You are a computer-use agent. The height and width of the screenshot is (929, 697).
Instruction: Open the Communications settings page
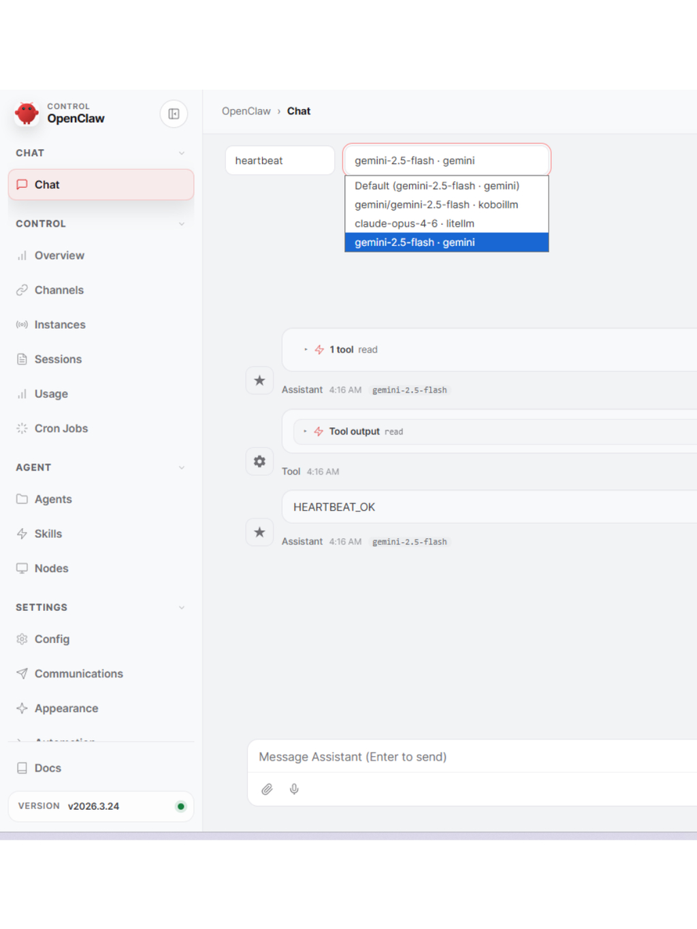(101, 674)
